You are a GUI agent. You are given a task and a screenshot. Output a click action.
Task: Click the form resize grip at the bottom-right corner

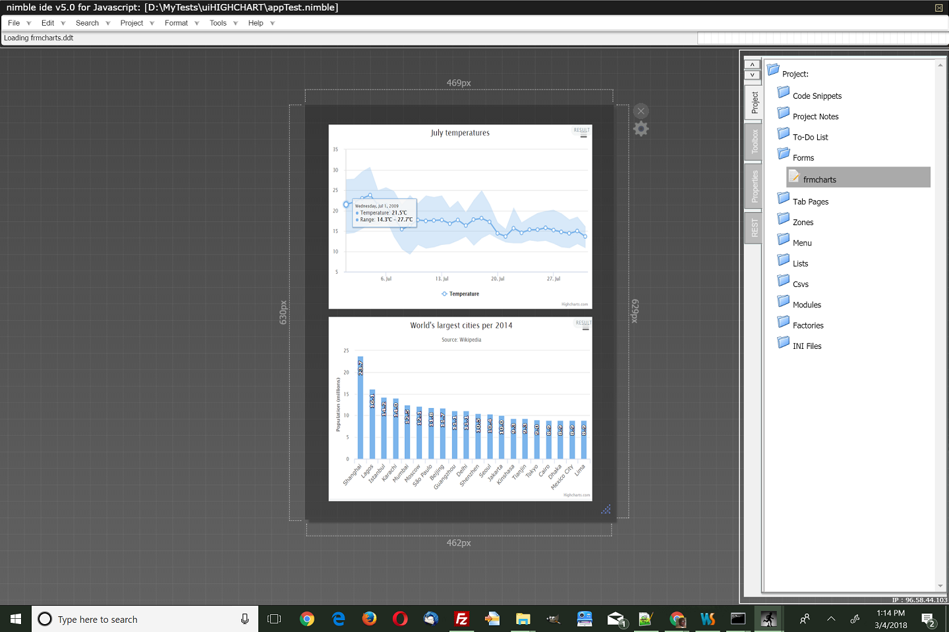pos(606,509)
